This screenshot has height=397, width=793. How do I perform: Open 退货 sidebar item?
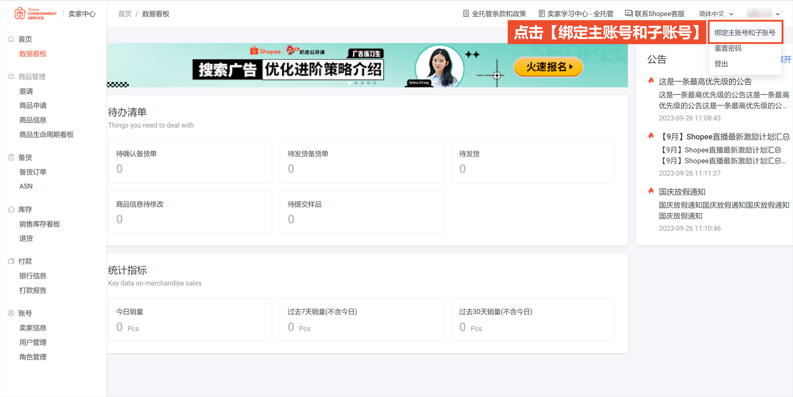pyautogui.click(x=26, y=238)
